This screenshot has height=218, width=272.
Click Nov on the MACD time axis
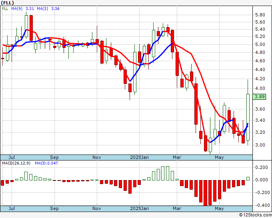click(97, 208)
